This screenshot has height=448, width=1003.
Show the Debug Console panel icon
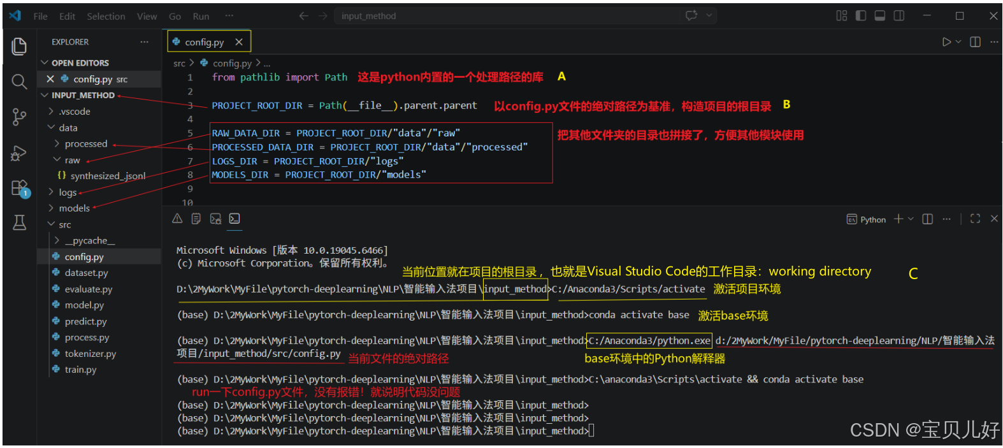tap(215, 219)
